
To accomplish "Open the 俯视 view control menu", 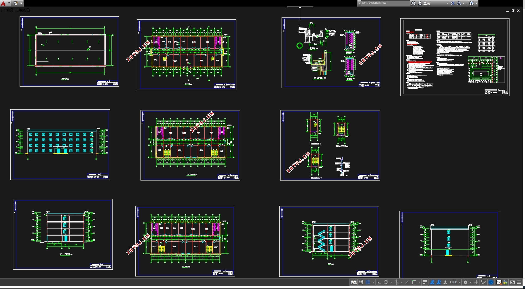I will 10,10.
